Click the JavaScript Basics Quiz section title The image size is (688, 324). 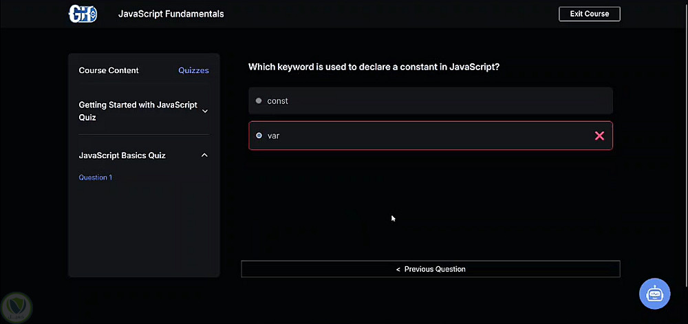click(122, 155)
